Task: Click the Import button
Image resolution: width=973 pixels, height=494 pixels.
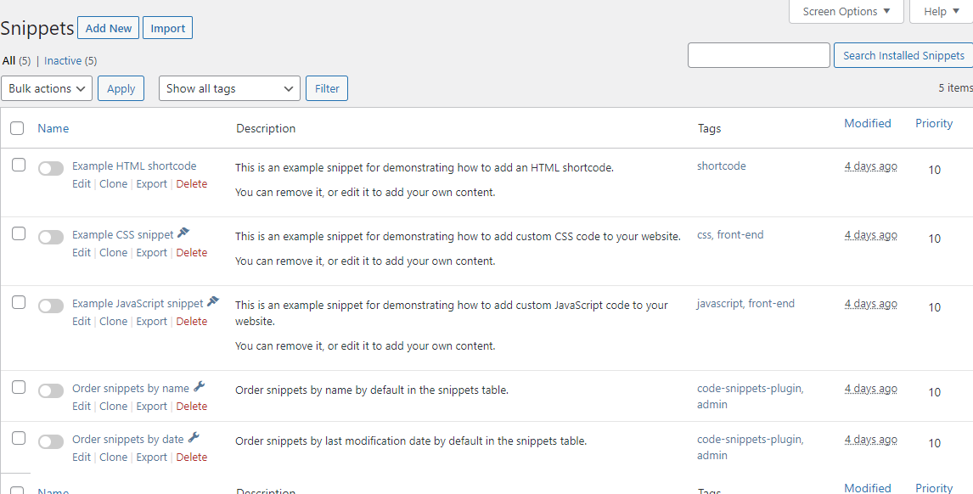Action: pyautogui.click(x=167, y=27)
